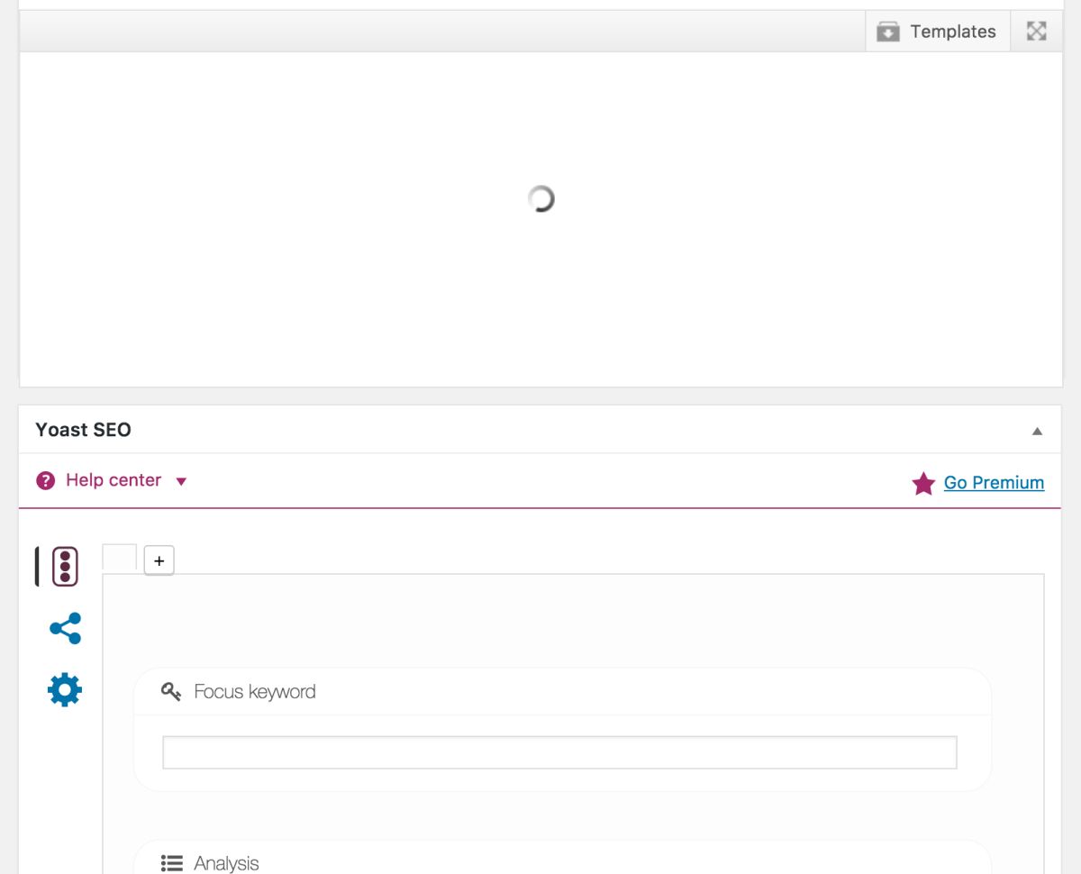Viewport: 1081px width, 874px height.
Task: Select the traffic light content optimization tab
Action: [x=65, y=567]
